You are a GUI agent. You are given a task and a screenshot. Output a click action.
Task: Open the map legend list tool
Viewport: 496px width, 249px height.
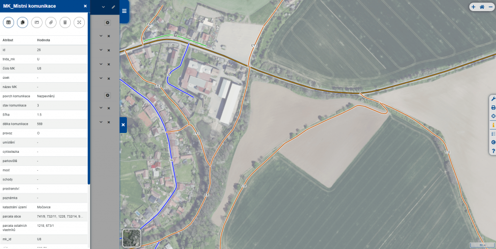(493, 134)
